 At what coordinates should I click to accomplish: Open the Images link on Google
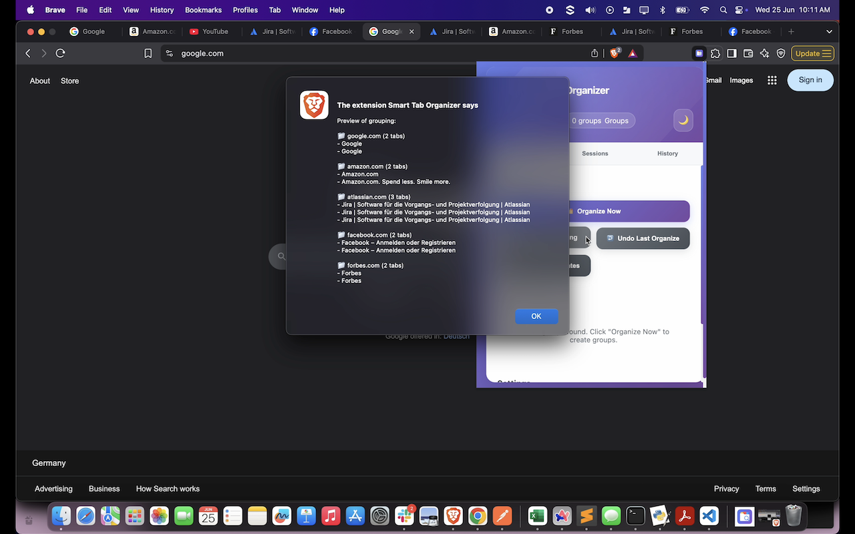point(741,80)
